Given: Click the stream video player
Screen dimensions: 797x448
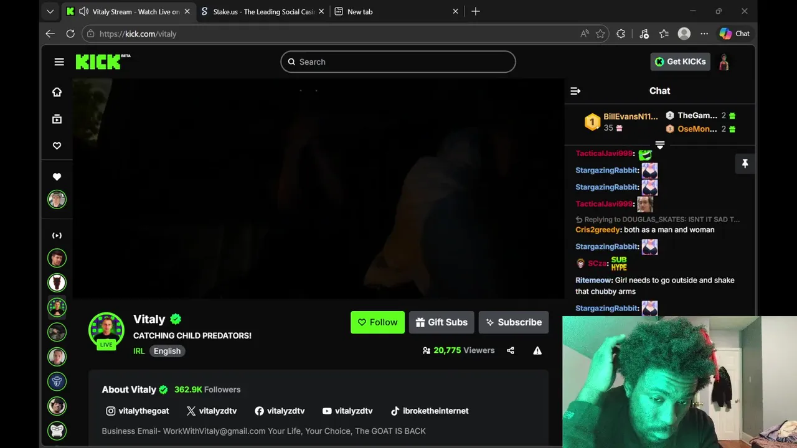Looking at the screenshot, I should pyautogui.click(x=319, y=189).
